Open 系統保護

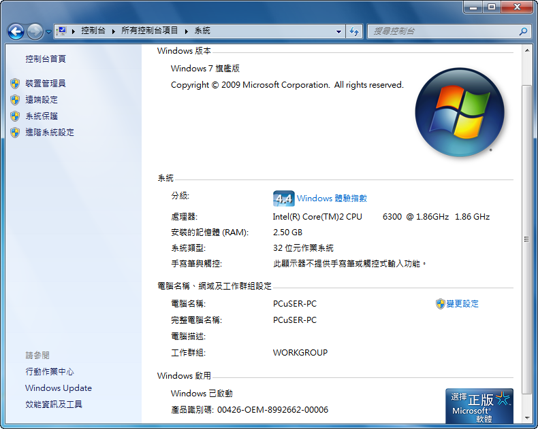tap(42, 116)
